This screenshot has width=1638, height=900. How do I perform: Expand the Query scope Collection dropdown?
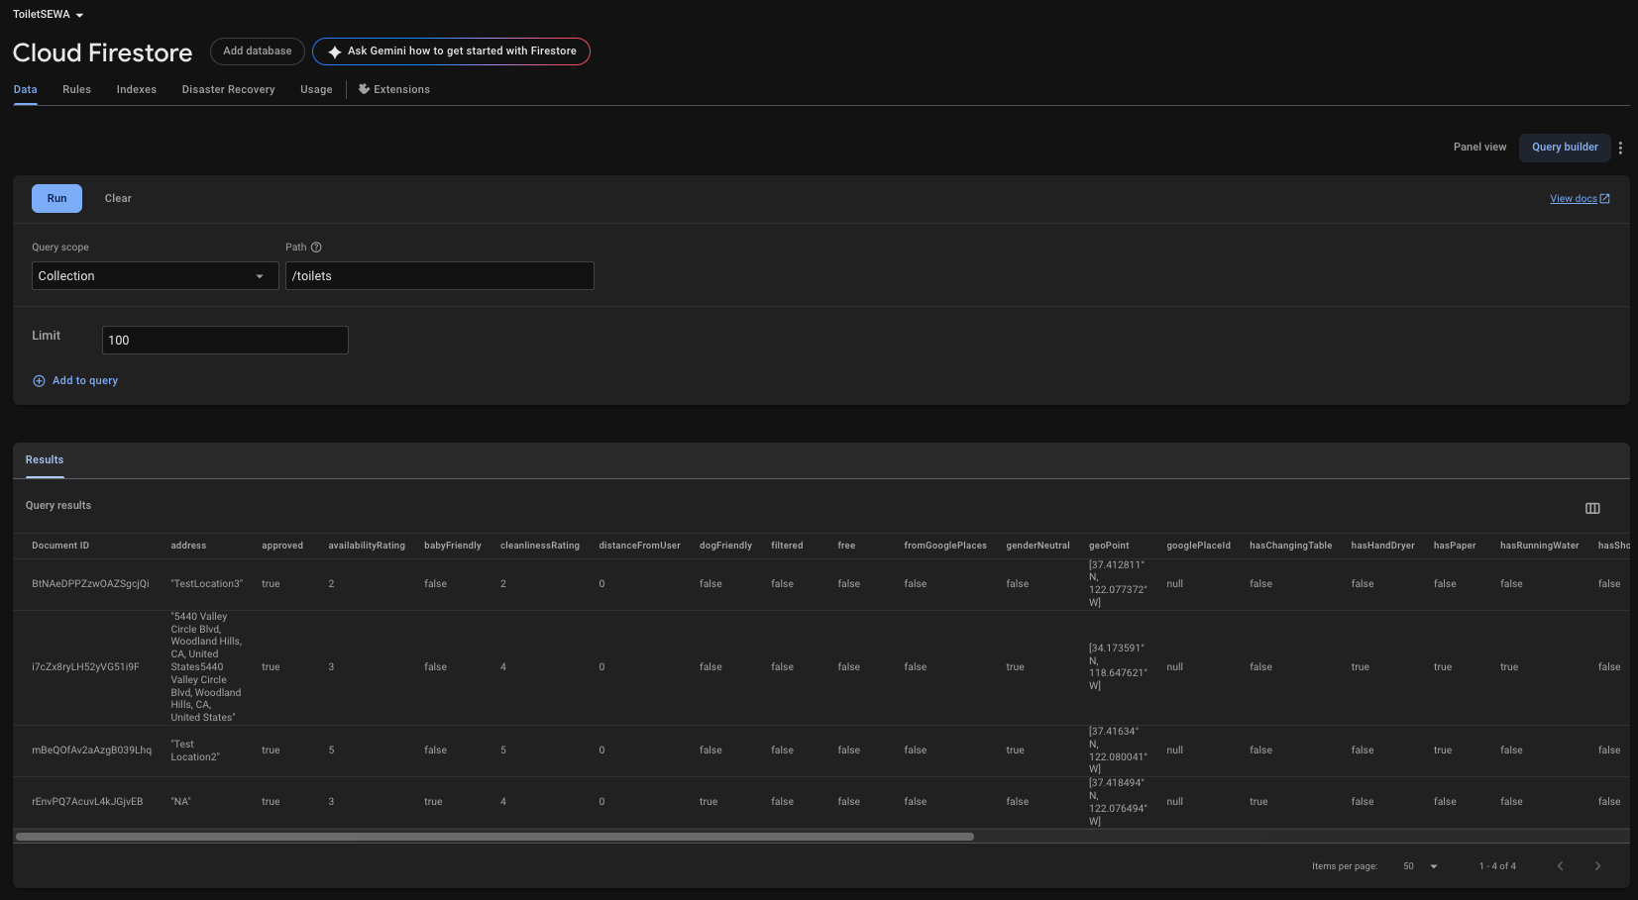pos(156,276)
